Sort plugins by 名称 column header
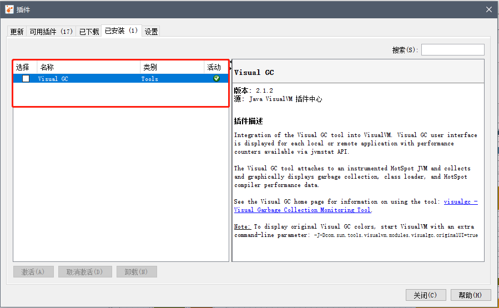The width and height of the screenshot is (499, 308). tap(88, 67)
